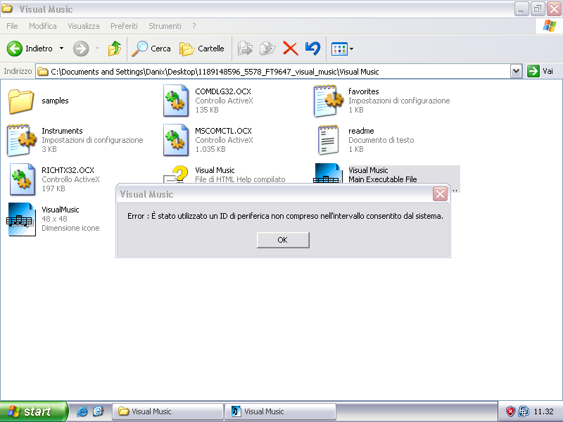Screen dimensions: 563x422
Task: Click the up-one-folder toolbar icon
Action: (114, 49)
